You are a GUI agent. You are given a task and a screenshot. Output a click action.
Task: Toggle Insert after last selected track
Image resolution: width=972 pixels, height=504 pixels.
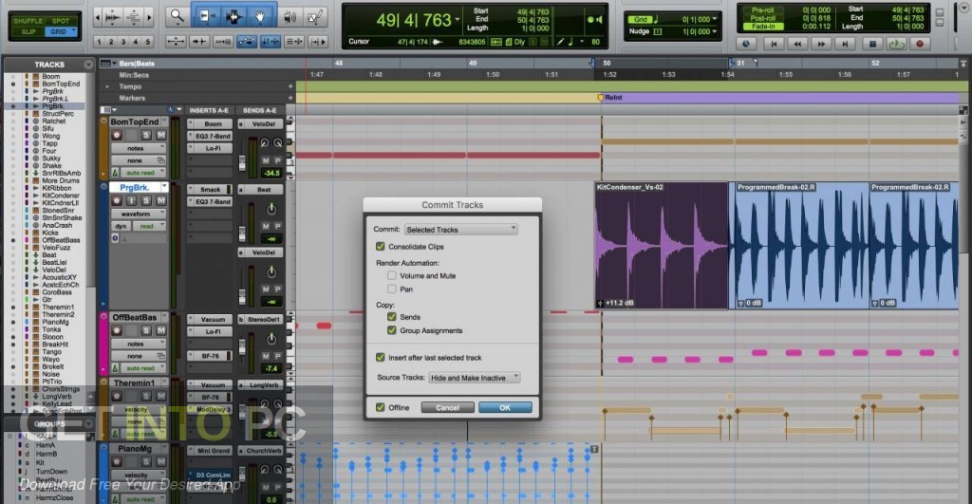click(380, 357)
